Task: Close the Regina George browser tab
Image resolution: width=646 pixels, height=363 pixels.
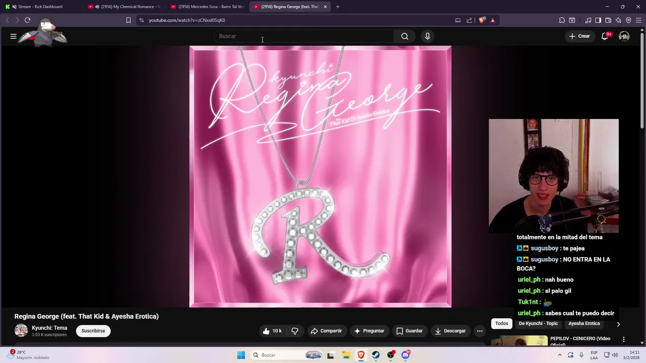Action: (x=325, y=7)
